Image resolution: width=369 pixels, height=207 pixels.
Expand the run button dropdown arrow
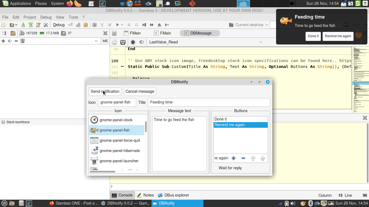(x=122, y=25)
